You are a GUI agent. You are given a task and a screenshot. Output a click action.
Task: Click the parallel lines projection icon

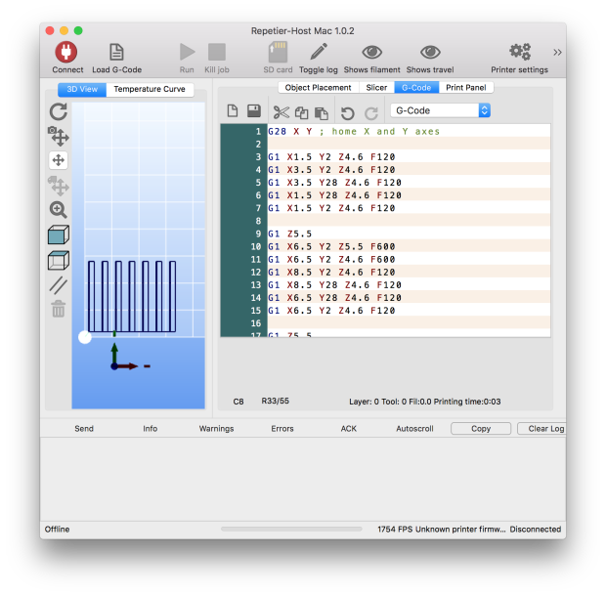(59, 285)
